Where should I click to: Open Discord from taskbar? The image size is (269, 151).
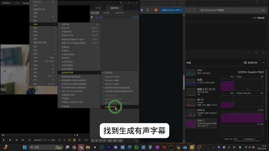(x=116, y=147)
